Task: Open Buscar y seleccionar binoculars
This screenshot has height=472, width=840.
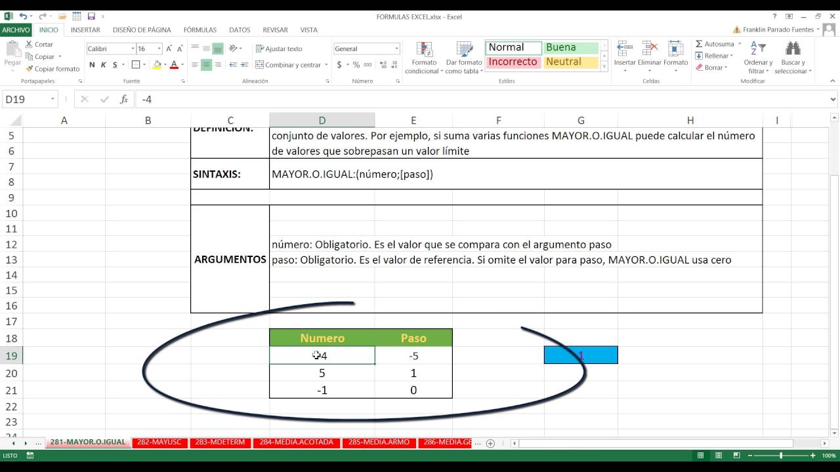Action: (793, 58)
